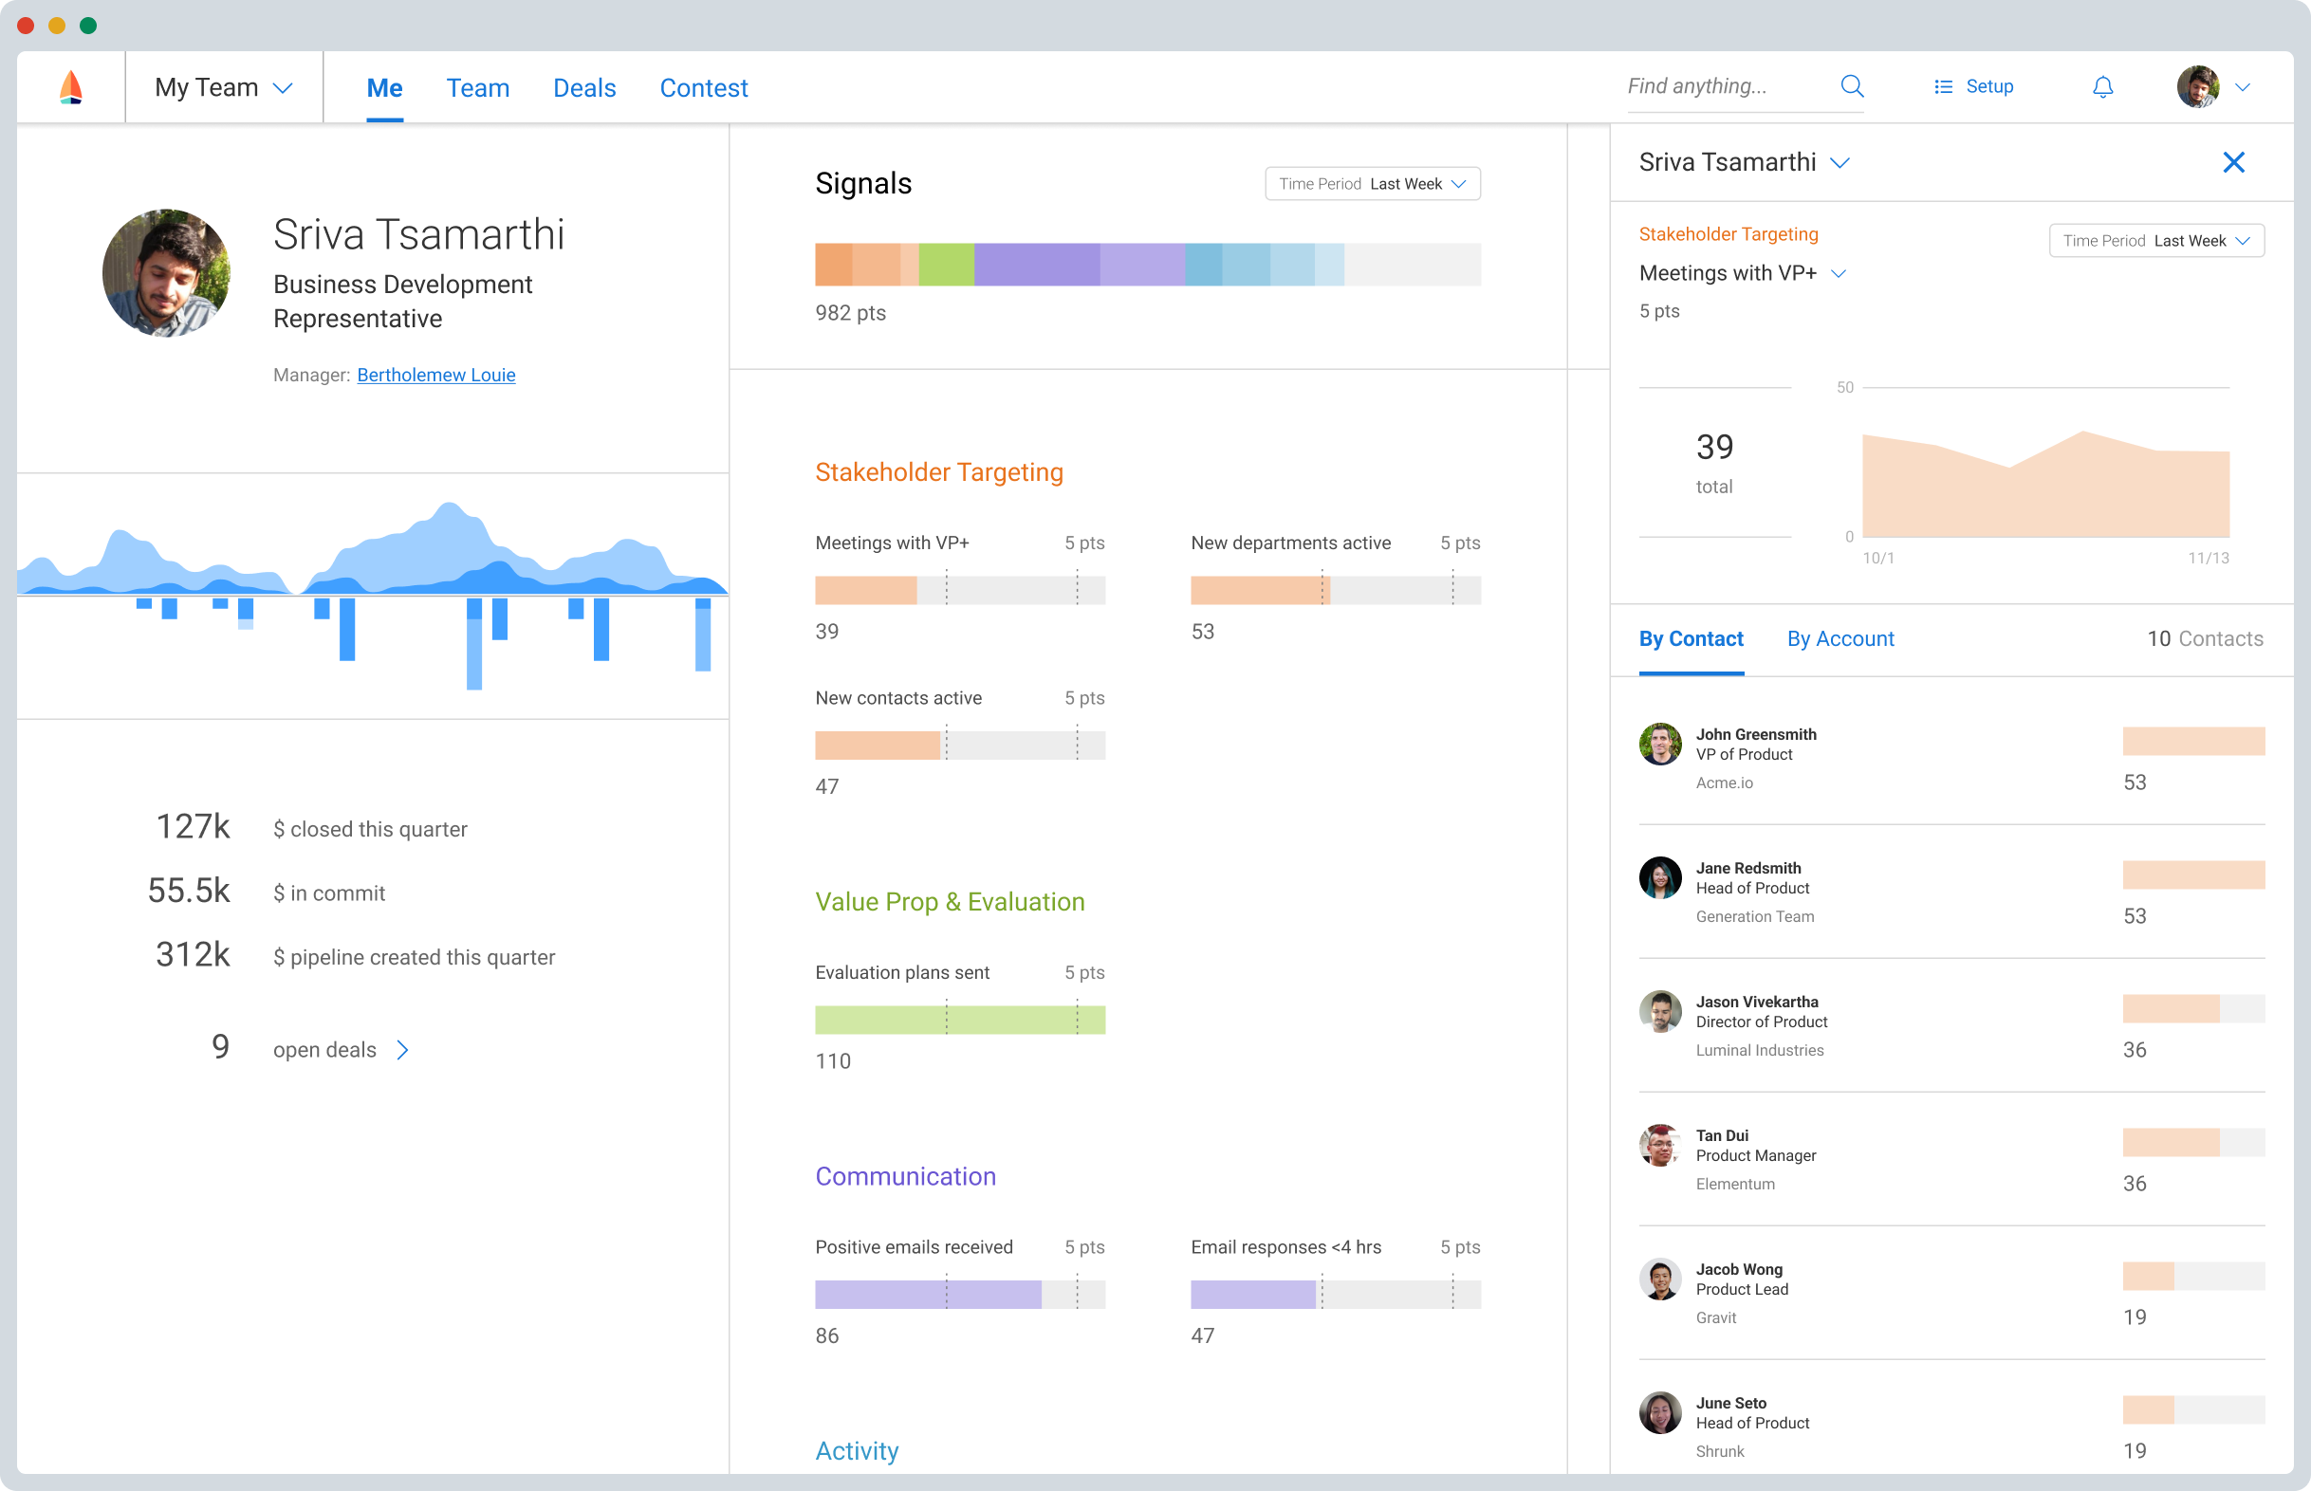The image size is (2311, 1491).
Task: Open the My Team dropdown
Action: pyautogui.click(x=224, y=87)
